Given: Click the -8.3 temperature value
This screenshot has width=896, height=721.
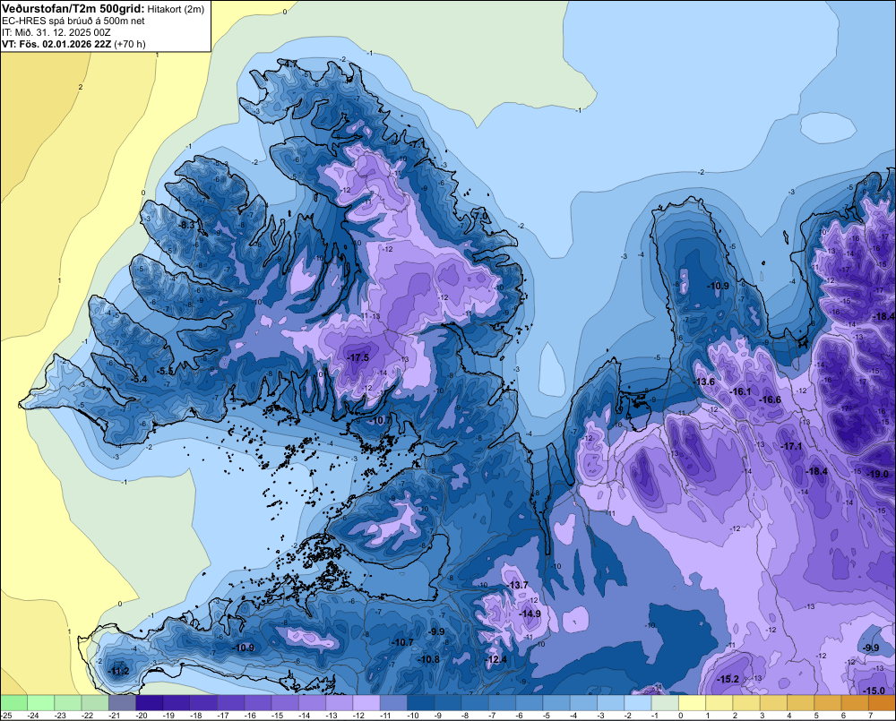Looking at the screenshot, I should 187,225.
